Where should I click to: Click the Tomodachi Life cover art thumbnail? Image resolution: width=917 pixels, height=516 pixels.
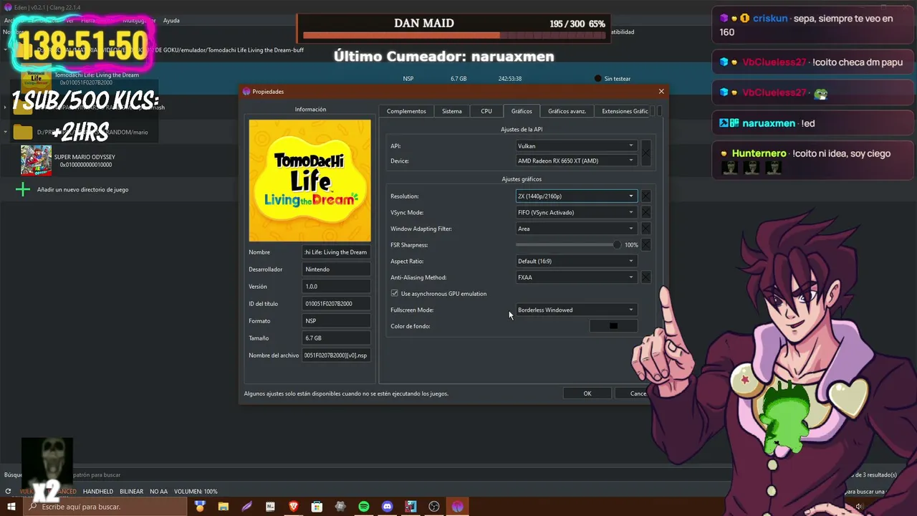309,180
